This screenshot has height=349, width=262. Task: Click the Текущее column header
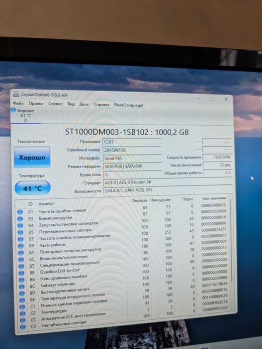coord(140,200)
